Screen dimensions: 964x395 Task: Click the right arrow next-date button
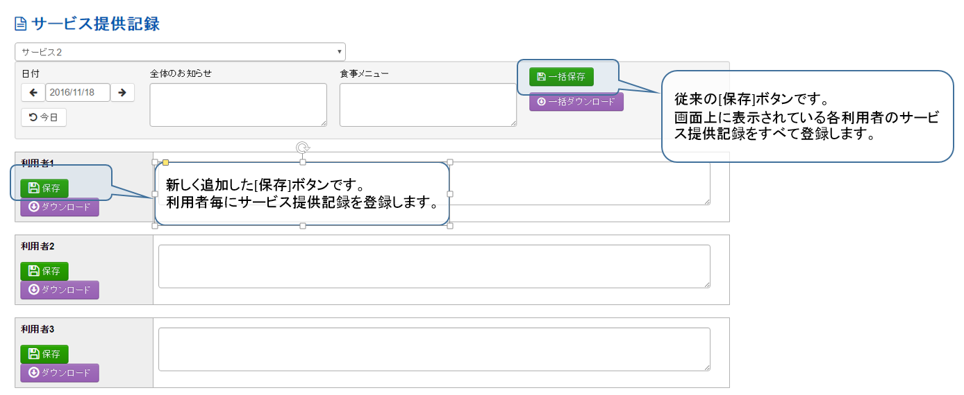122,93
